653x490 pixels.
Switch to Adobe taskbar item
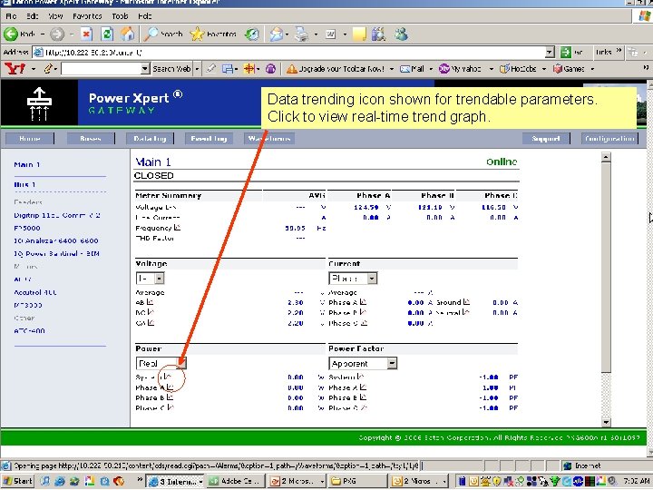[x=236, y=481]
